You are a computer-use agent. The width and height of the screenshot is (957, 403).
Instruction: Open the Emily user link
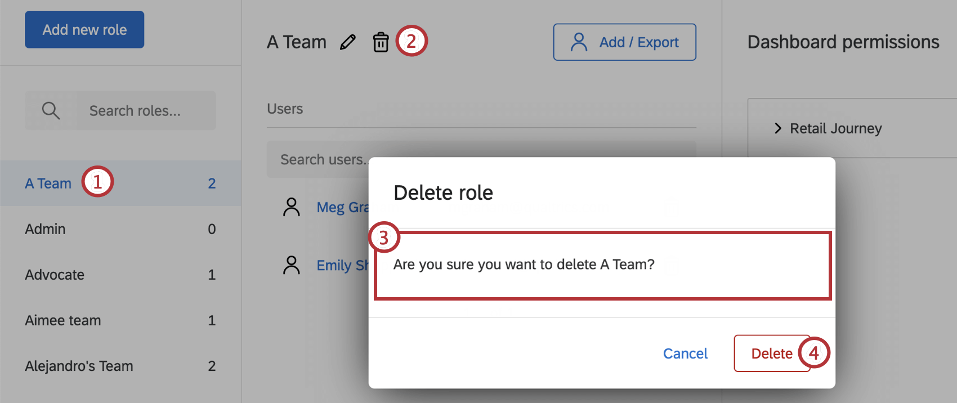(x=342, y=265)
